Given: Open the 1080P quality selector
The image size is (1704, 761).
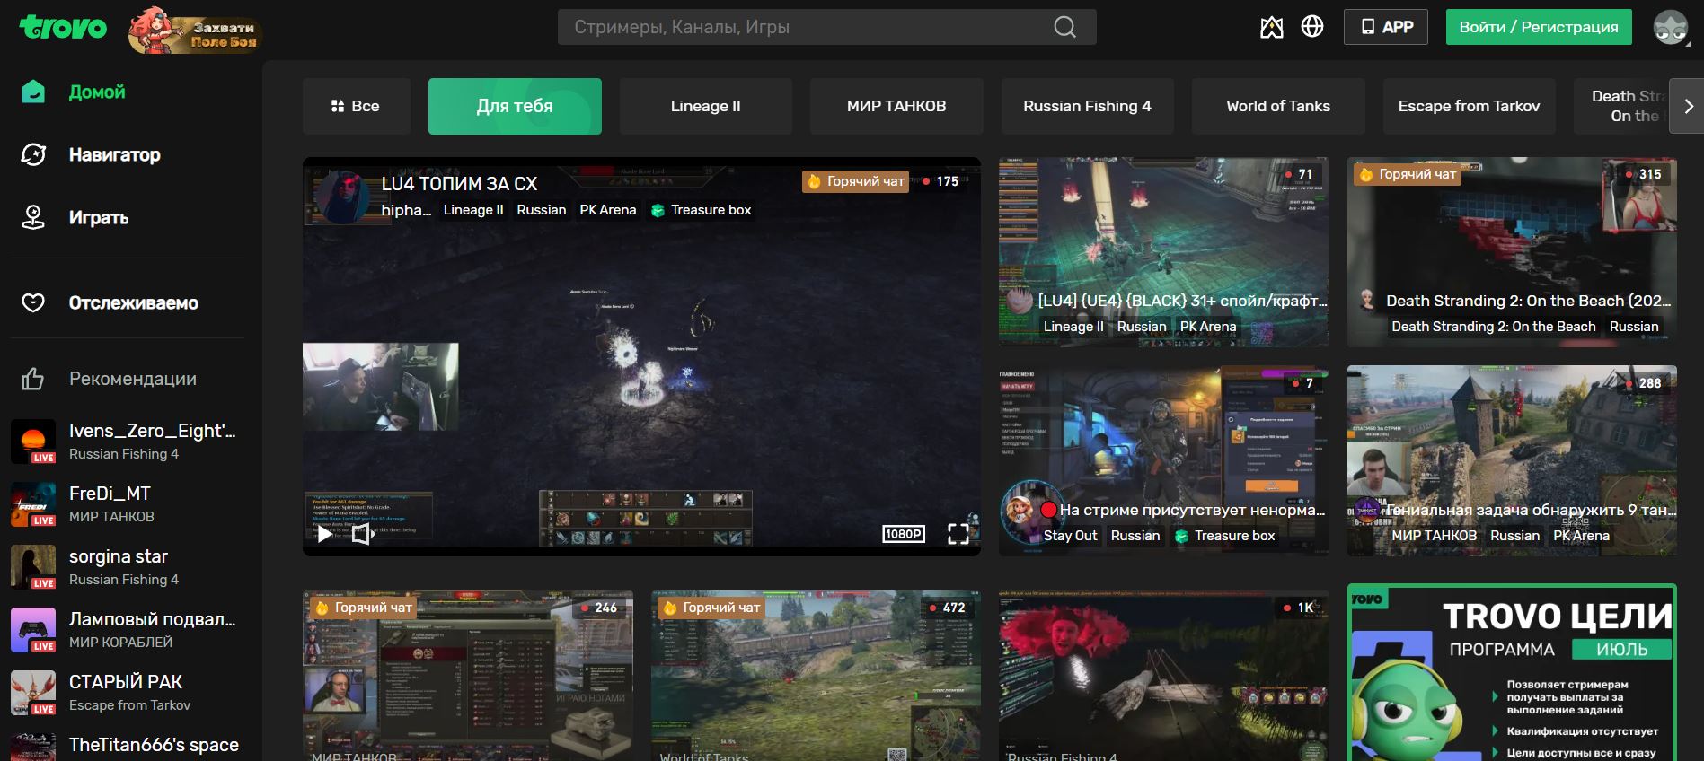Looking at the screenshot, I should click(x=904, y=534).
